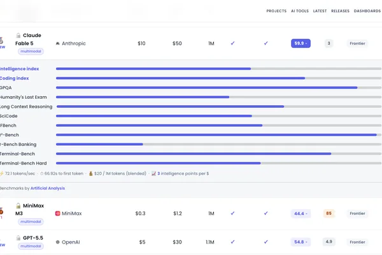The image size is (382, 255).
Task: Click the GPQA progress bar
Action: (218, 87)
